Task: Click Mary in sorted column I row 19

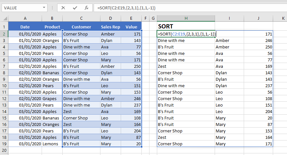Action: [x=229, y=144]
